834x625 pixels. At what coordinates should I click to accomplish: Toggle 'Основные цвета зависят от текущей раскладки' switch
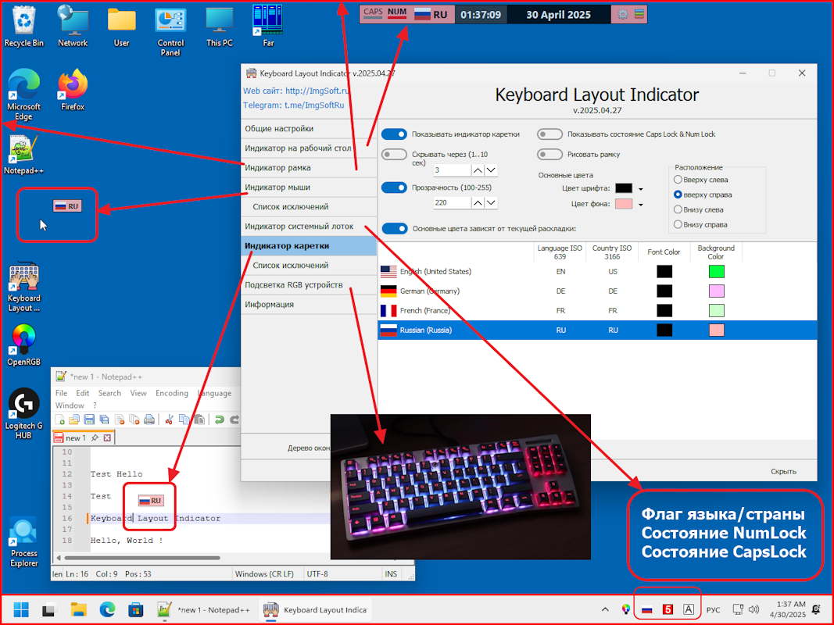pyautogui.click(x=394, y=229)
